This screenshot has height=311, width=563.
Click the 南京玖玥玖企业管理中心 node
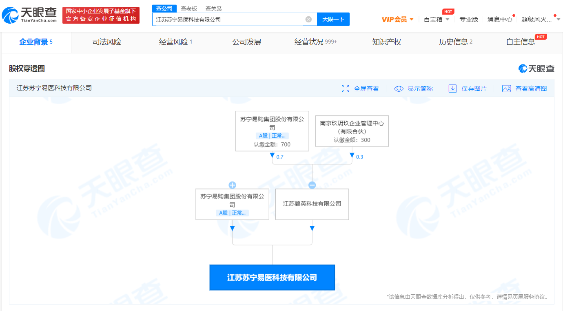pyautogui.click(x=352, y=131)
